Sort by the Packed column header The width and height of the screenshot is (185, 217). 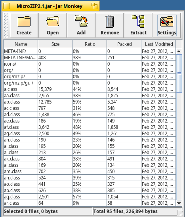[x=124, y=44]
